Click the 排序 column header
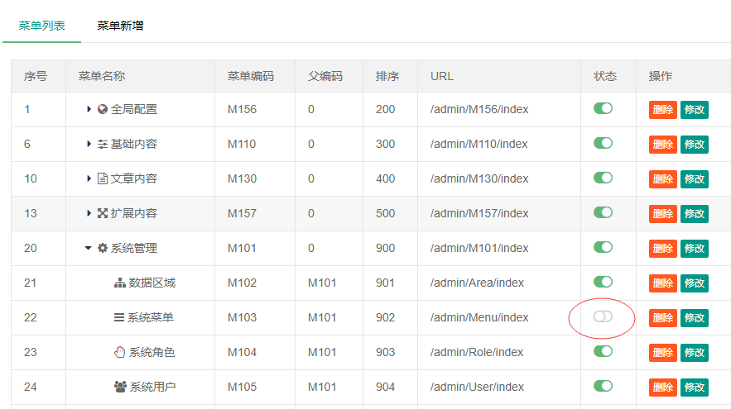Viewport: 731px width, 409px height. (387, 76)
